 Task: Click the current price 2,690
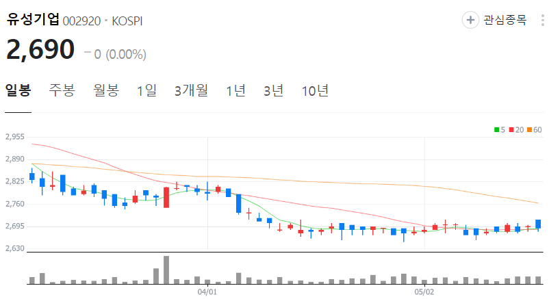[x=40, y=49]
